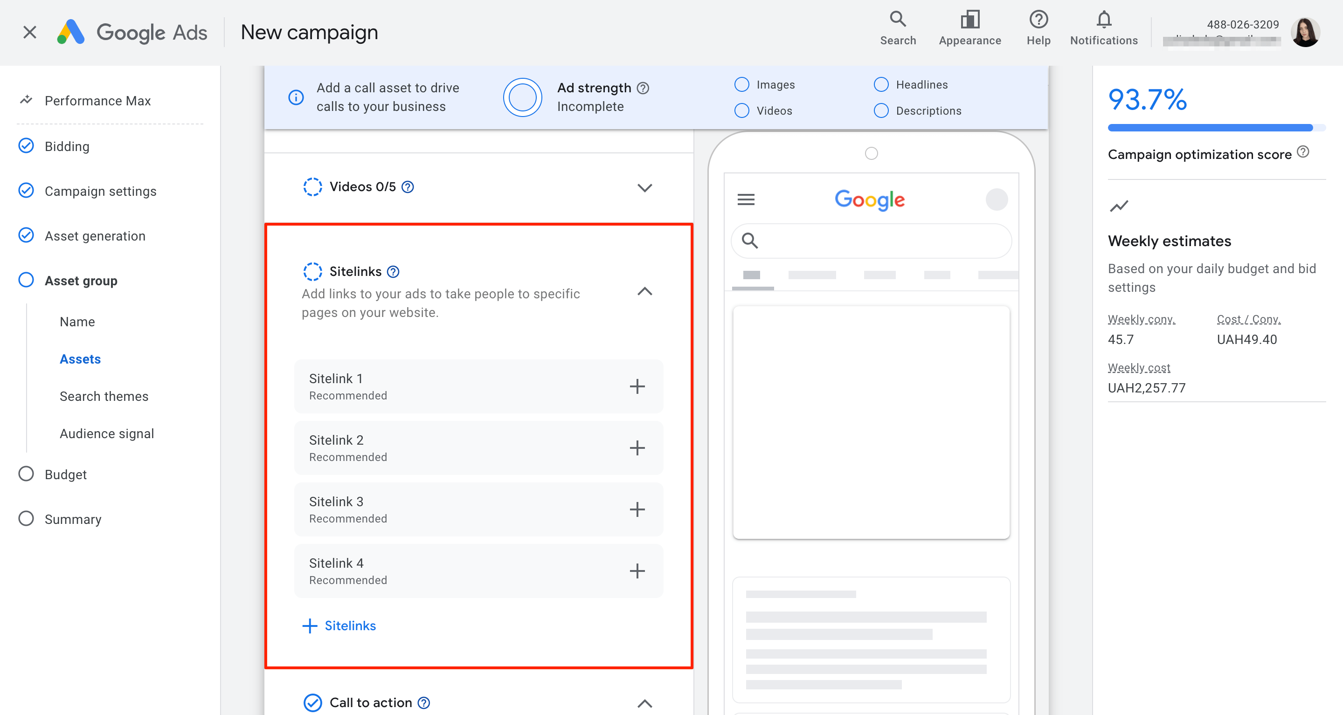Viewport: 1343px width, 715px height.
Task: Select Assets under Asset group menu
Action: (x=80, y=358)
